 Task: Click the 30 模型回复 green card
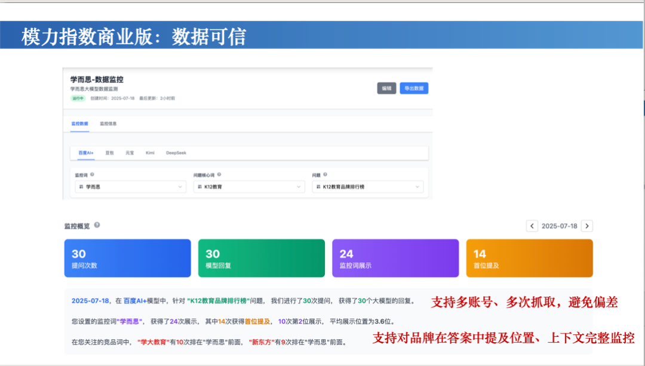point(262,259)
